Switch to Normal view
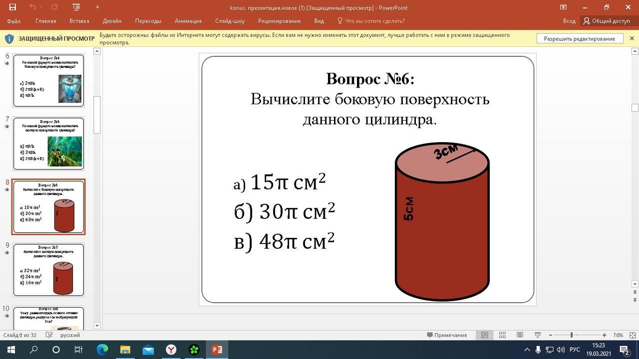 484,335
